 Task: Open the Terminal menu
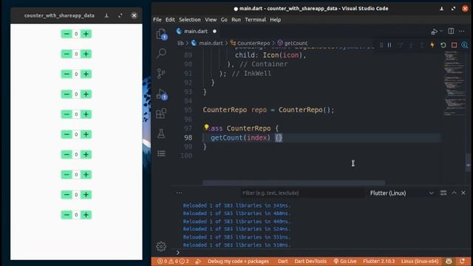click(255, 20)
